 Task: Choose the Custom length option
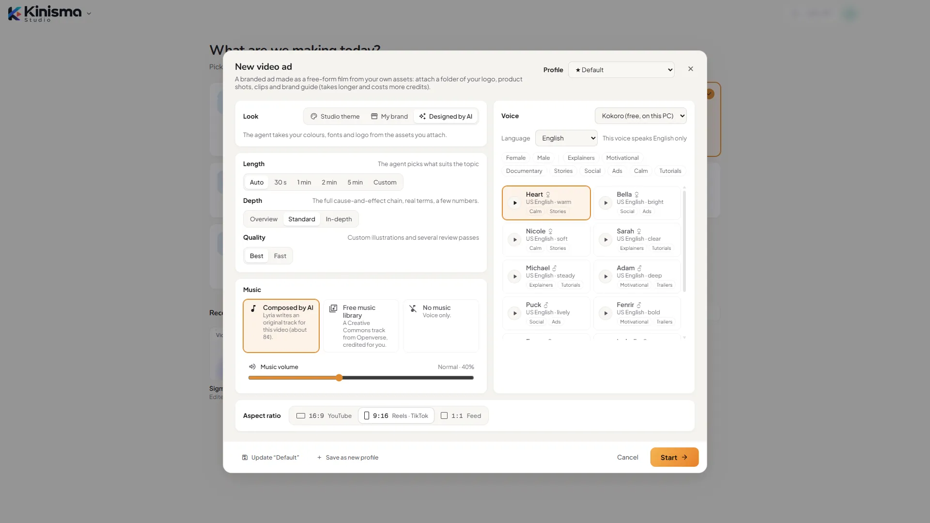click(x=385, y=182)
